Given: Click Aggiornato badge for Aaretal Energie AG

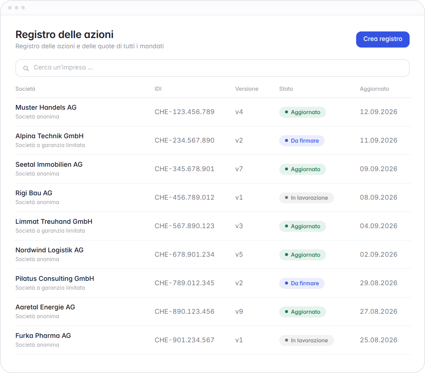Looking at the screenshot, I should click(303, 312).
